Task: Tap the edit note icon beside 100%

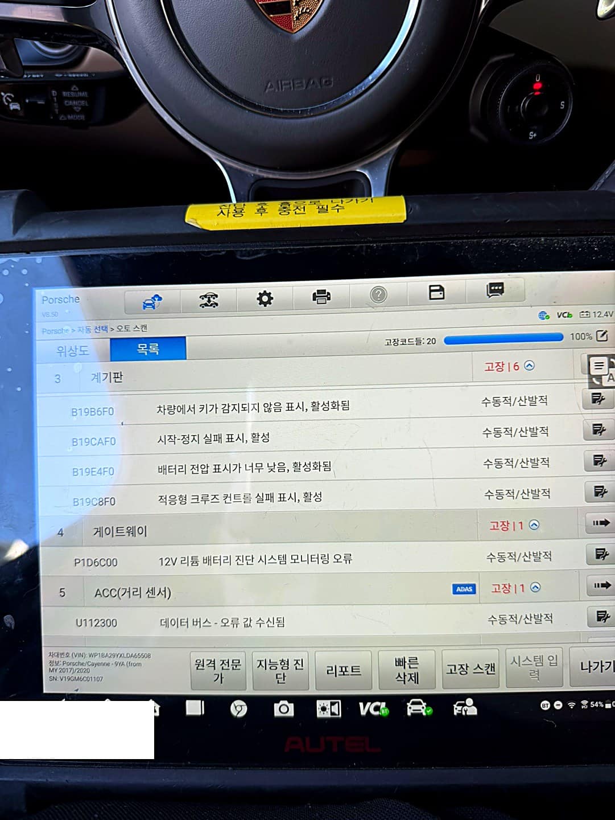Action: pos(602,335)
